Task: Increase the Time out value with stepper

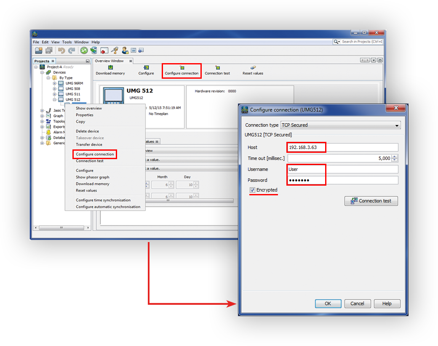Action: 395,157
